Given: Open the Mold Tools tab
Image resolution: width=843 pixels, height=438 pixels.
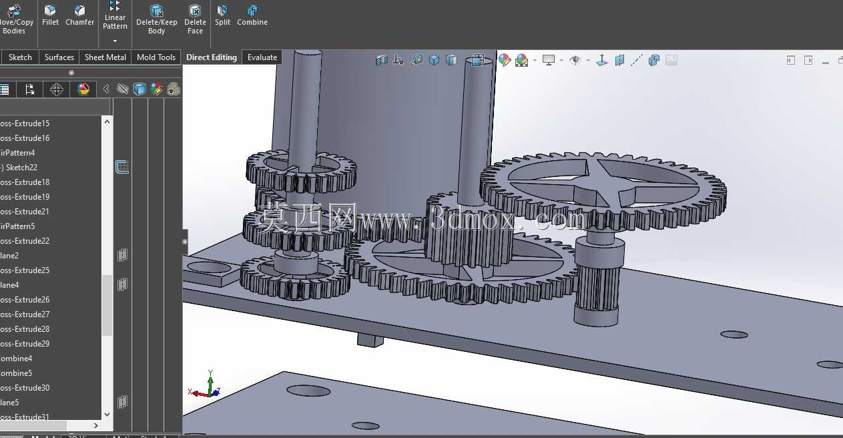Looking at the screenshot, I should click(x=156, y=57).
